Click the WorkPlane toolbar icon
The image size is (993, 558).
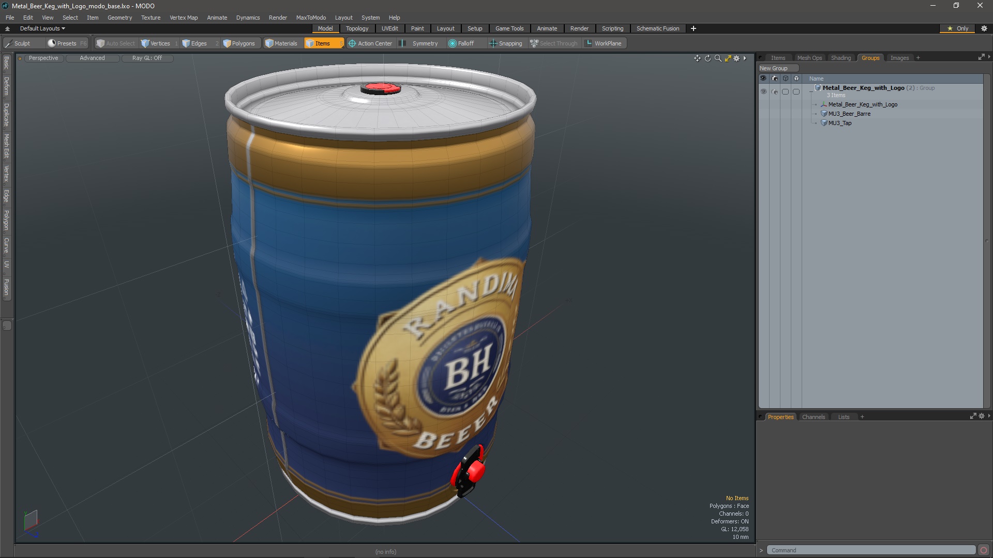coord(589,43)
